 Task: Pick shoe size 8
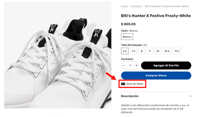[142, 51]
